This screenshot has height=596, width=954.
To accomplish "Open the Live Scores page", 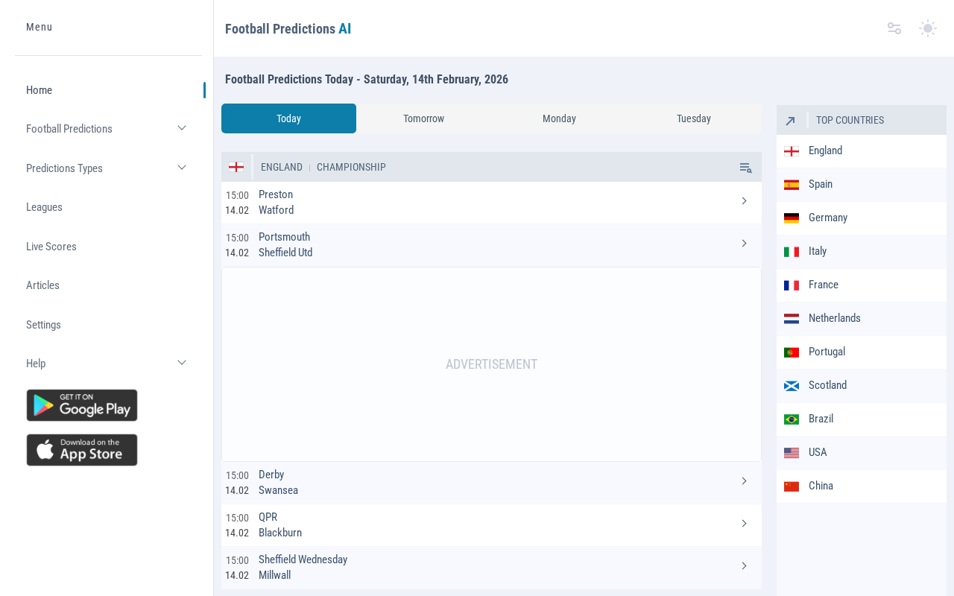I will (51, 247).
